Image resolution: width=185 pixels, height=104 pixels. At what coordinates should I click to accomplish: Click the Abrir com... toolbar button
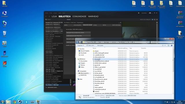click(x=90, y=45)
